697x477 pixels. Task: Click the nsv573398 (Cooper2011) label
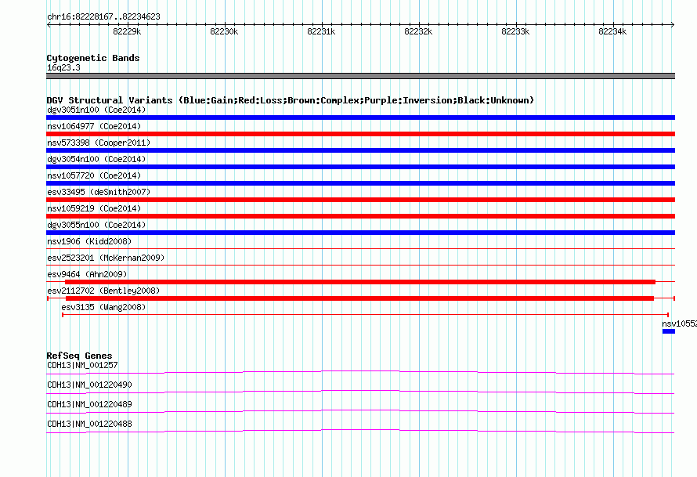point(99,143)
